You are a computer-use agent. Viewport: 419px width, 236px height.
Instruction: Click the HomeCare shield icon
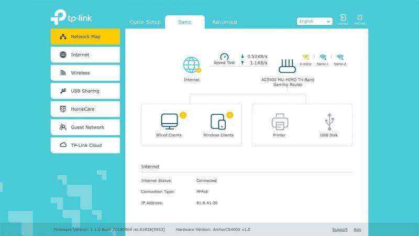[x=63, y=109]
